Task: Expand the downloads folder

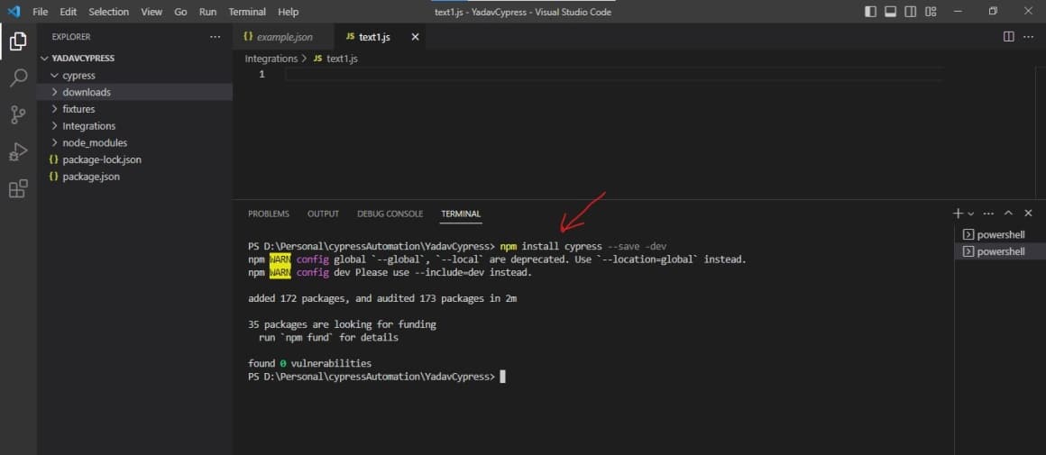Action: (x=134, y=92)
